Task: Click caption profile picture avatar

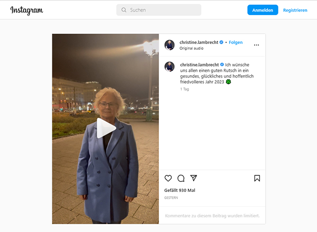Action: 170,66
